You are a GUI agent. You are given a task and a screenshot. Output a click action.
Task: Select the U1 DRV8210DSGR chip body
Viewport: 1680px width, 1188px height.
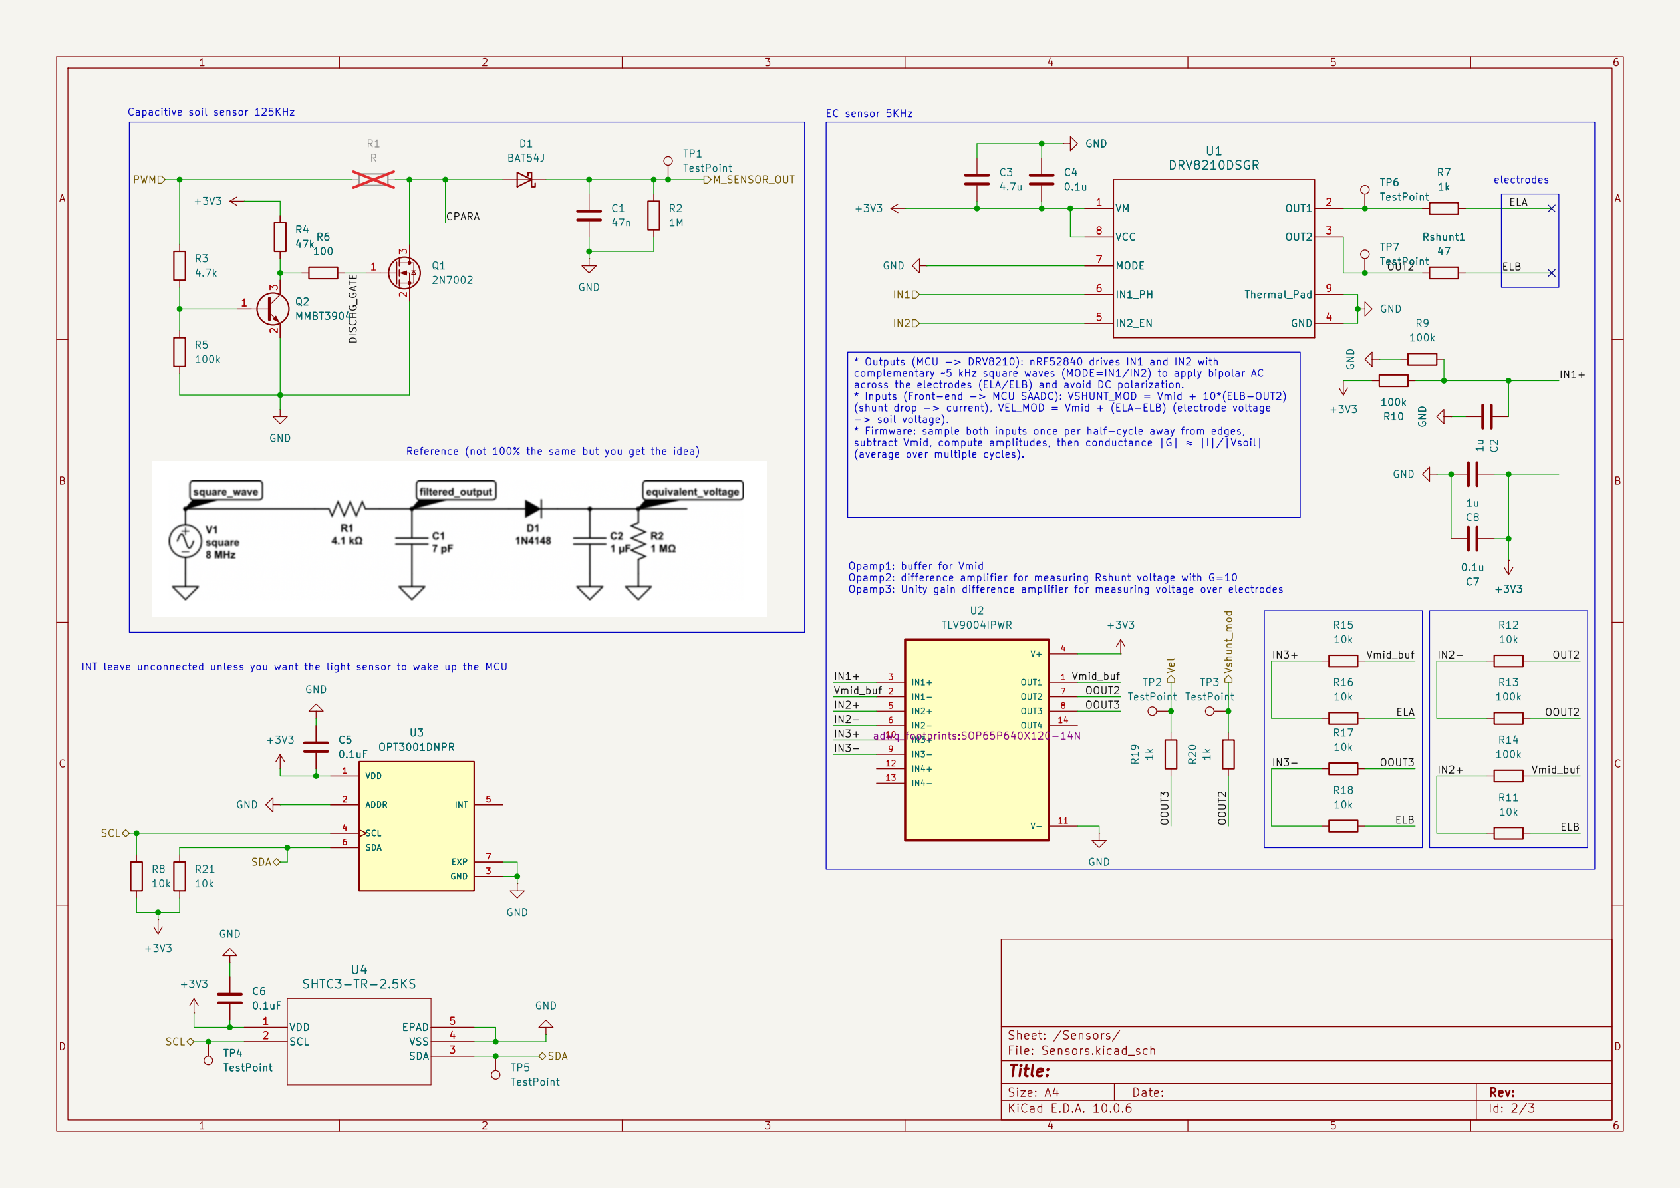(x=1214, y=258)
